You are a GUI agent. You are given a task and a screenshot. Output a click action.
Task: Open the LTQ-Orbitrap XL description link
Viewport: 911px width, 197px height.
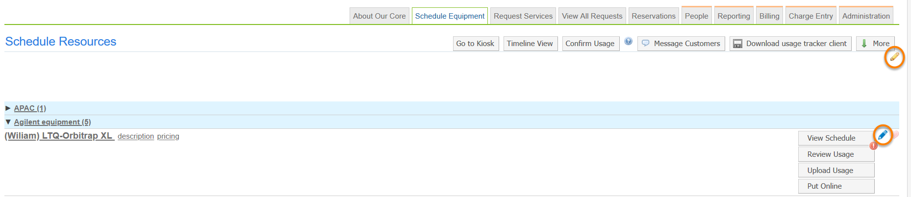(136, 136)
